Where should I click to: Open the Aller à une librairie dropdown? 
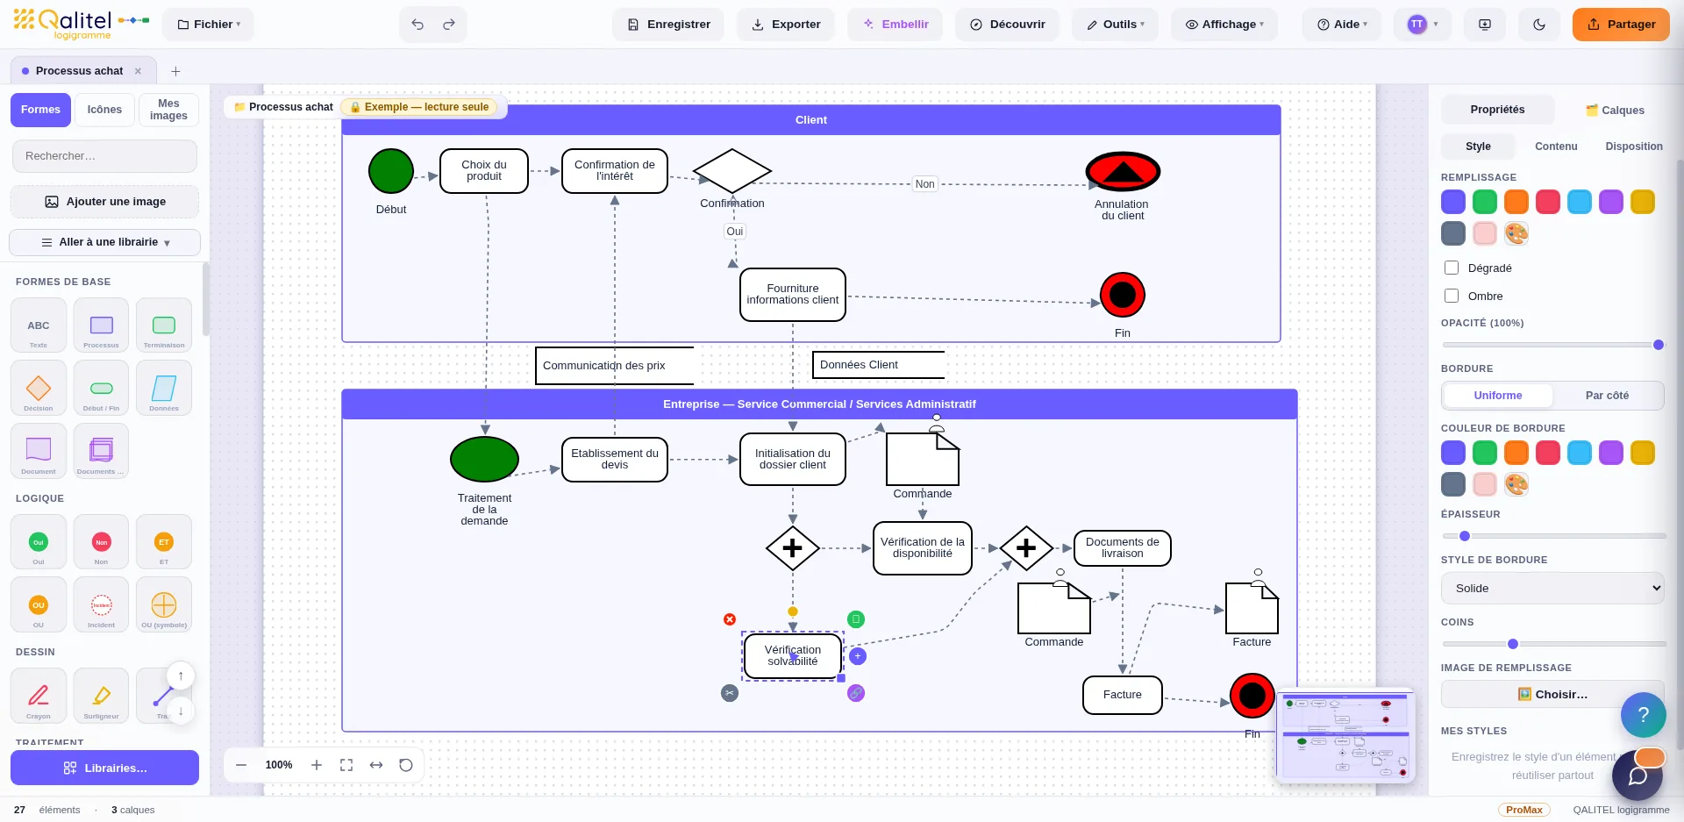coord(105,242)
